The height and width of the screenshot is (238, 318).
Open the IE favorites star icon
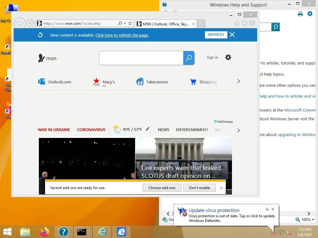tap(245, 23)
